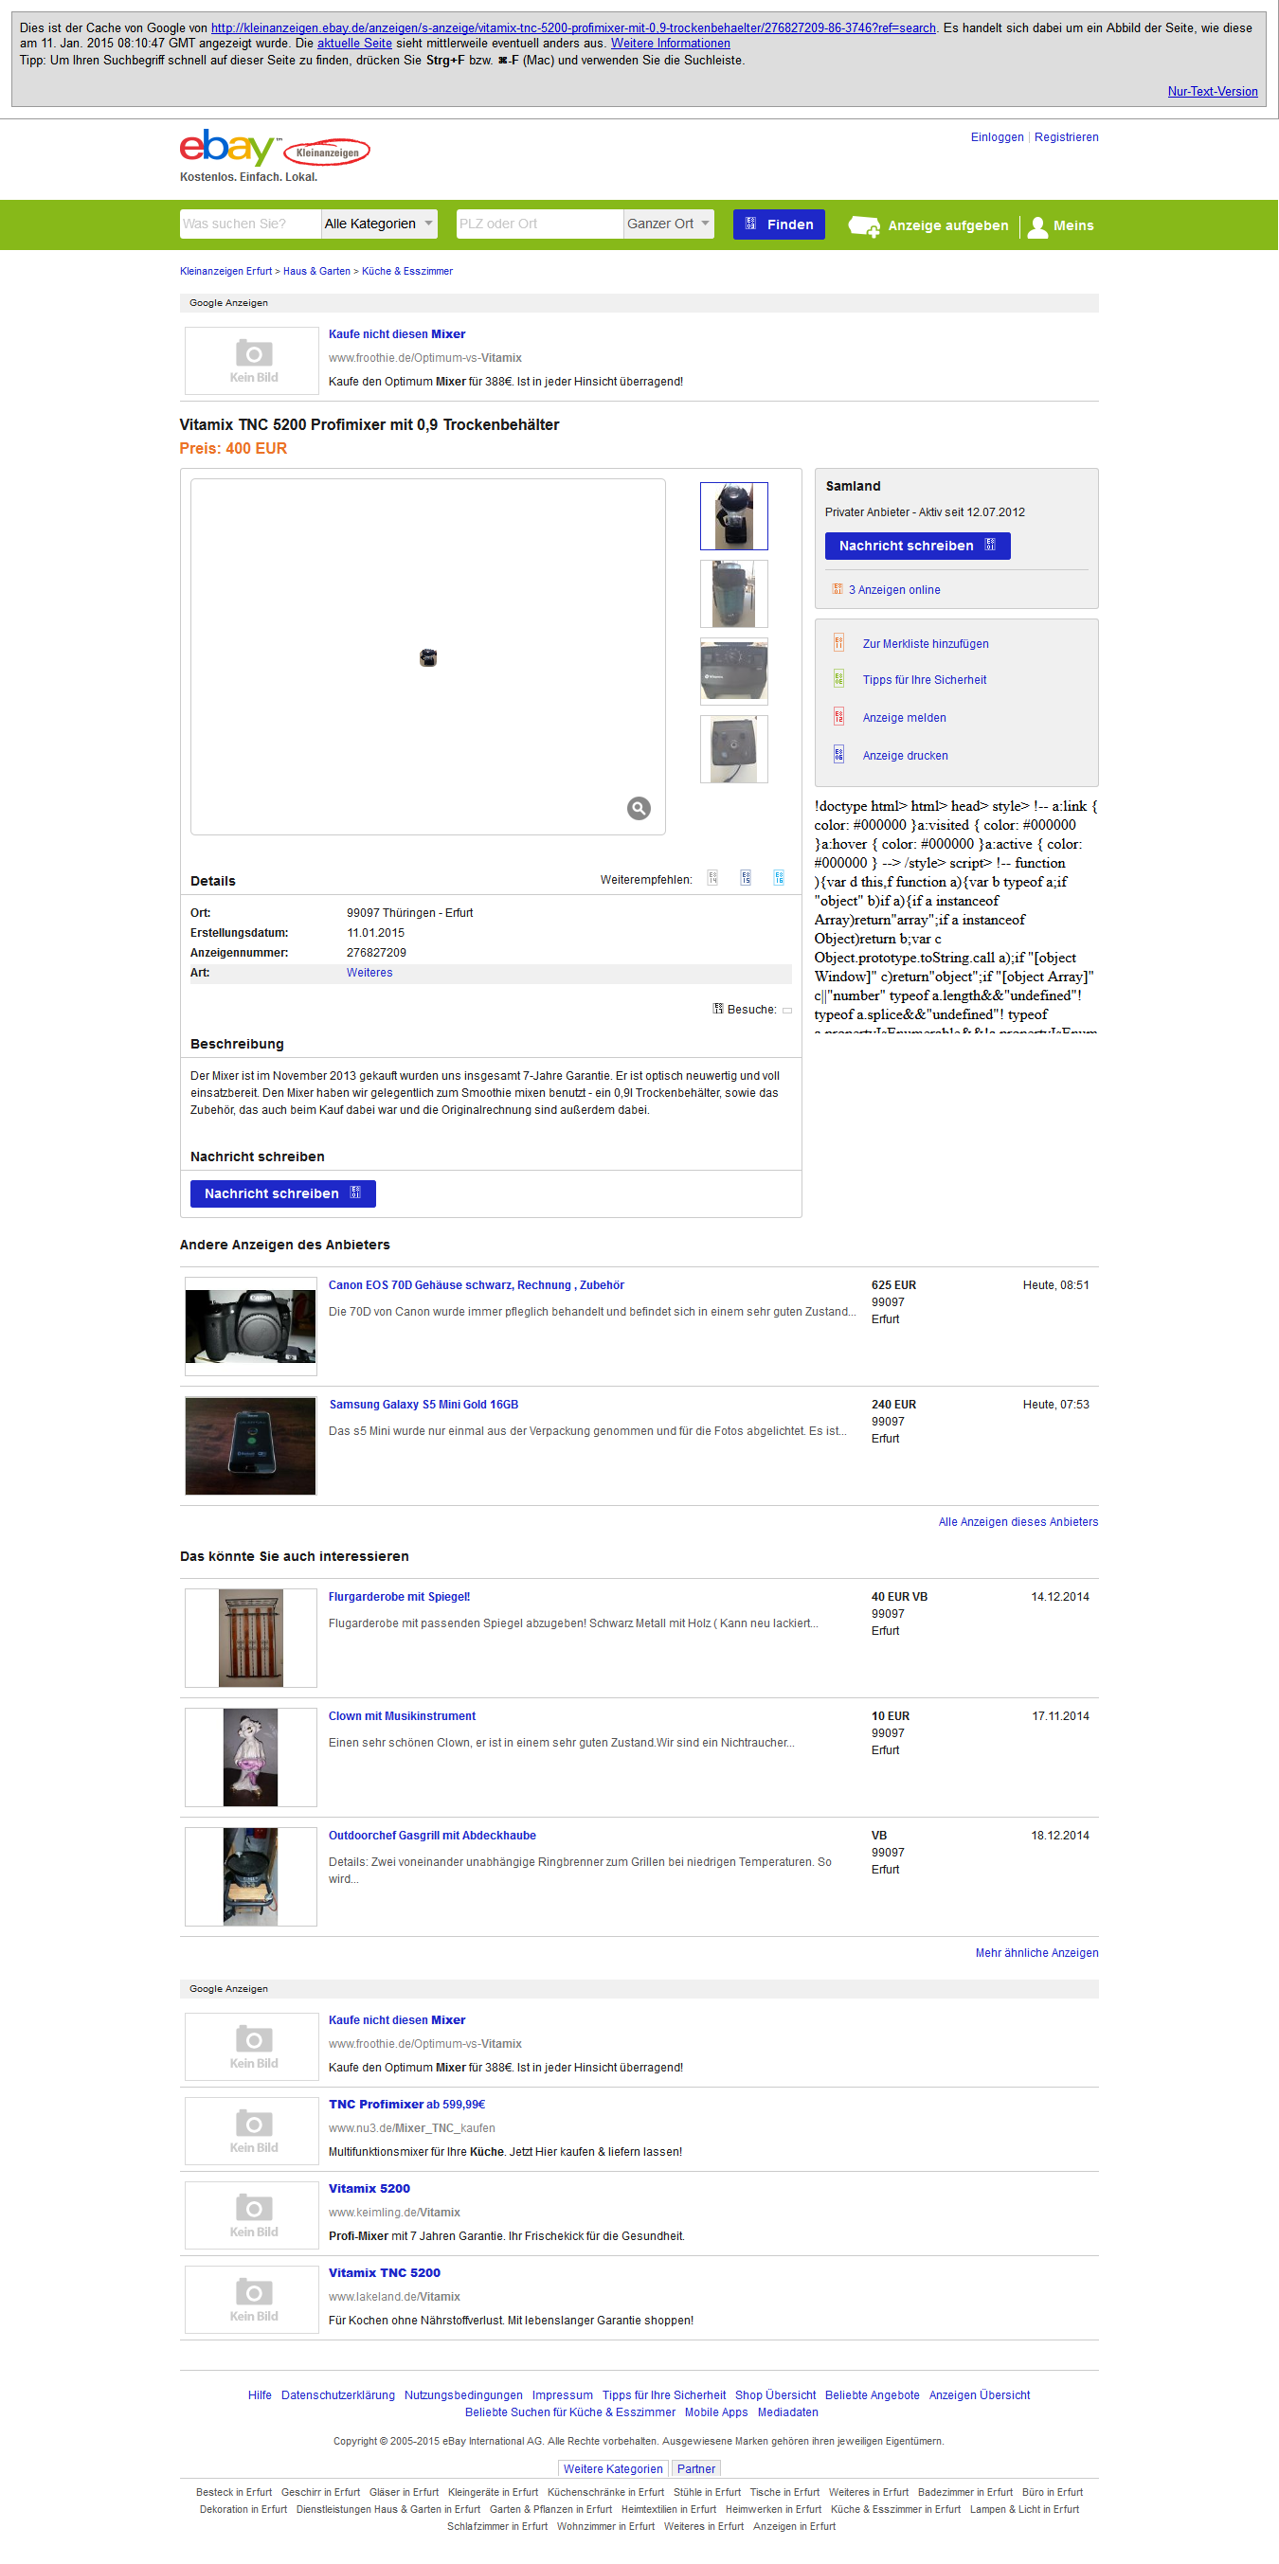Click Zur Merkliste hinzufügen link
1279x2564 pixels.
click(926, 644)
